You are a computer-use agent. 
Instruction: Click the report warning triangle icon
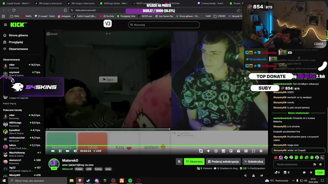[x=253, y=176]
